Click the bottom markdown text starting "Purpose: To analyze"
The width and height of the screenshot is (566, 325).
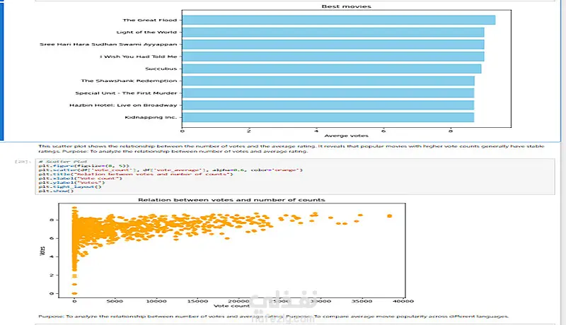(x=273, y=317)
